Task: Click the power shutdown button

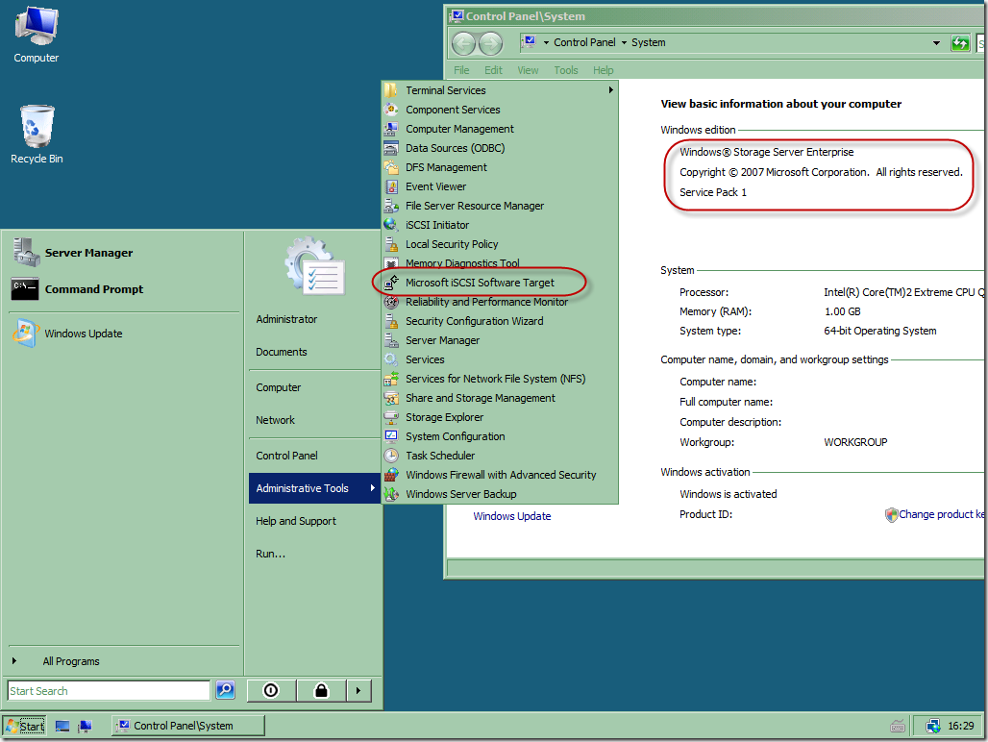Action: coord(271,690)
